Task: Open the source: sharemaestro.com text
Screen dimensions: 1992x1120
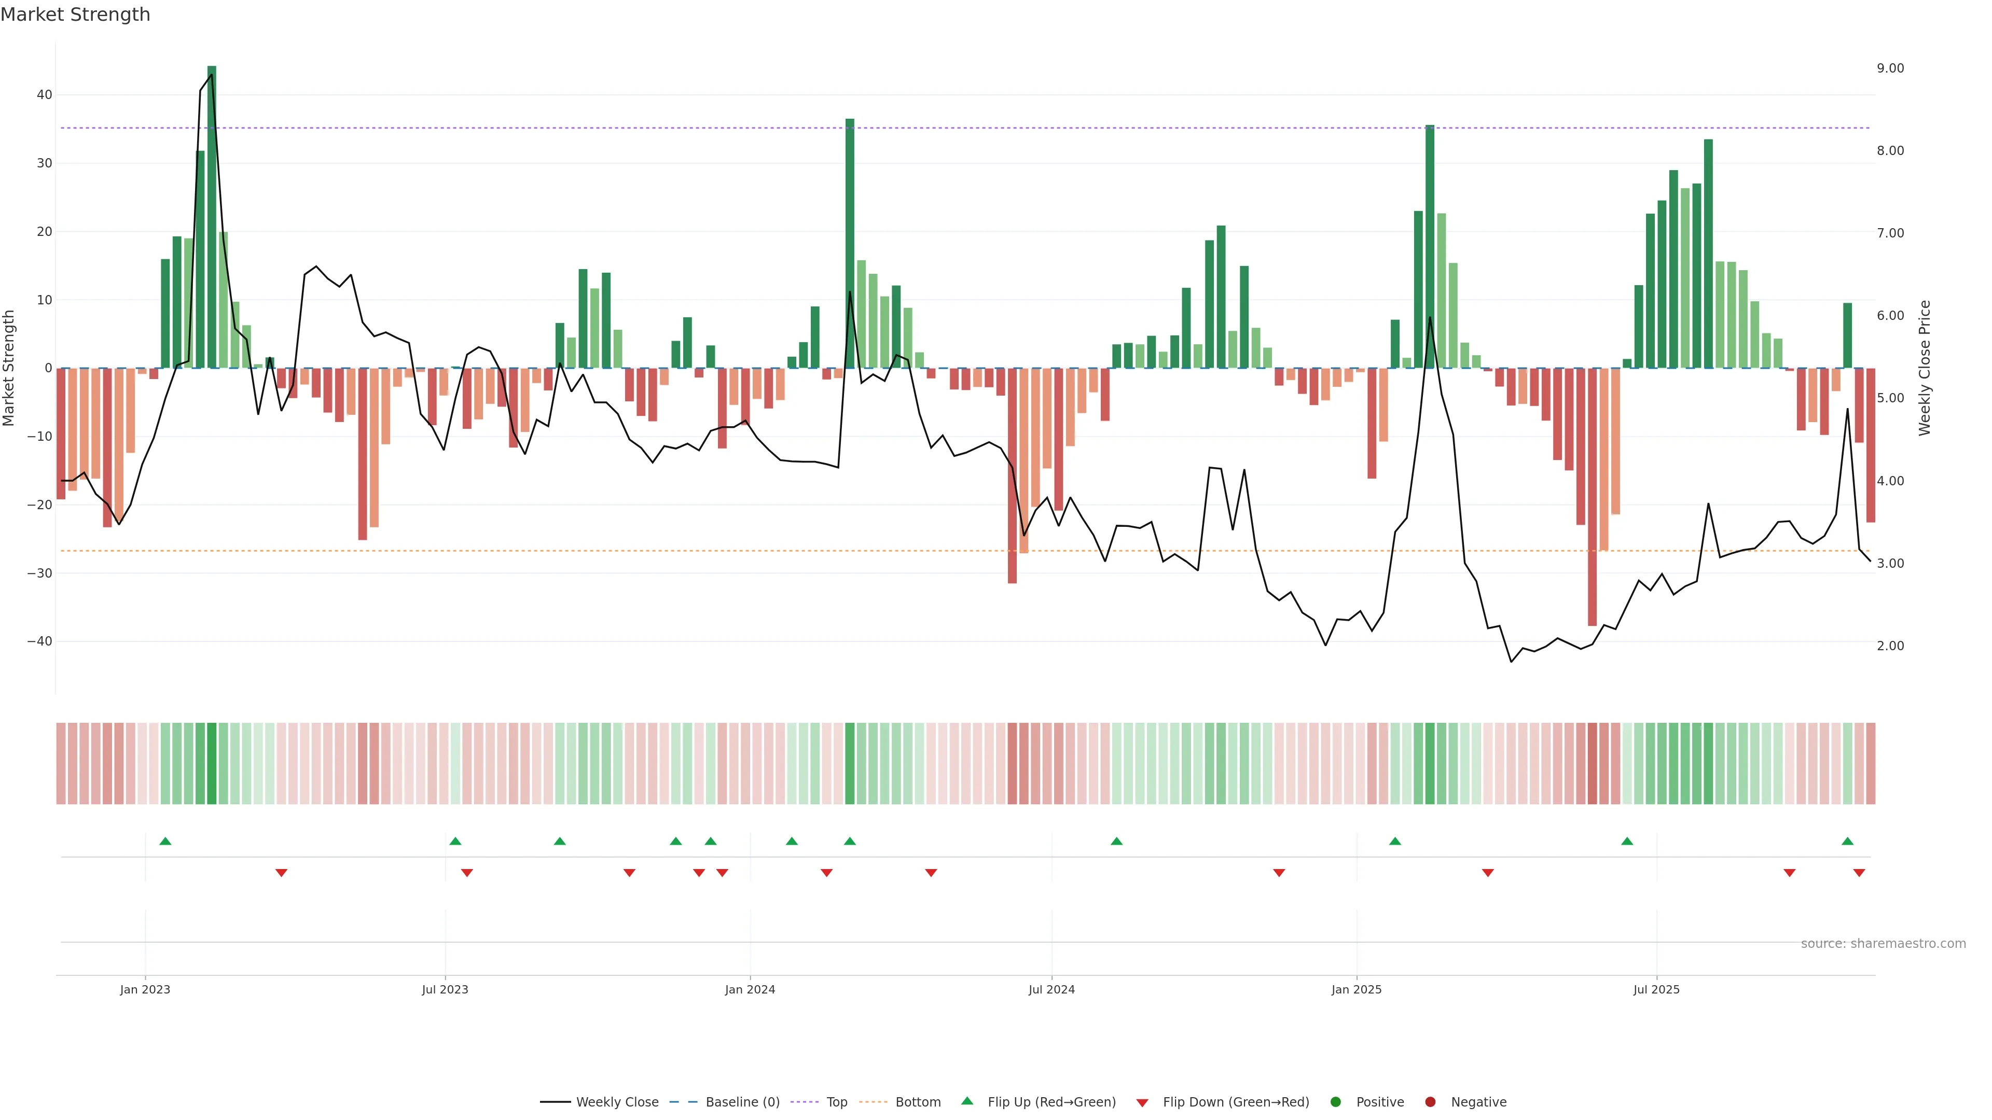Action: click(1883, 944)
